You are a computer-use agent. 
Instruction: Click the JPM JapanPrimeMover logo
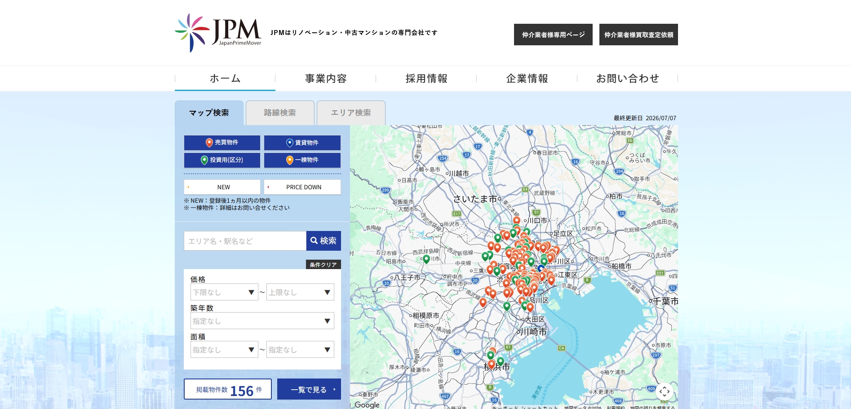pos(218,33)
